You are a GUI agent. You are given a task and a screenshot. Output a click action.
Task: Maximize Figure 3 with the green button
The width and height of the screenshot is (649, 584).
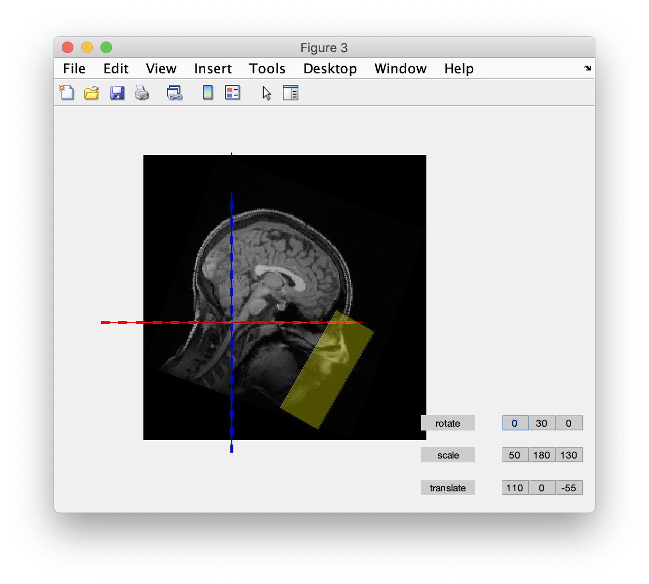point(106,47)
